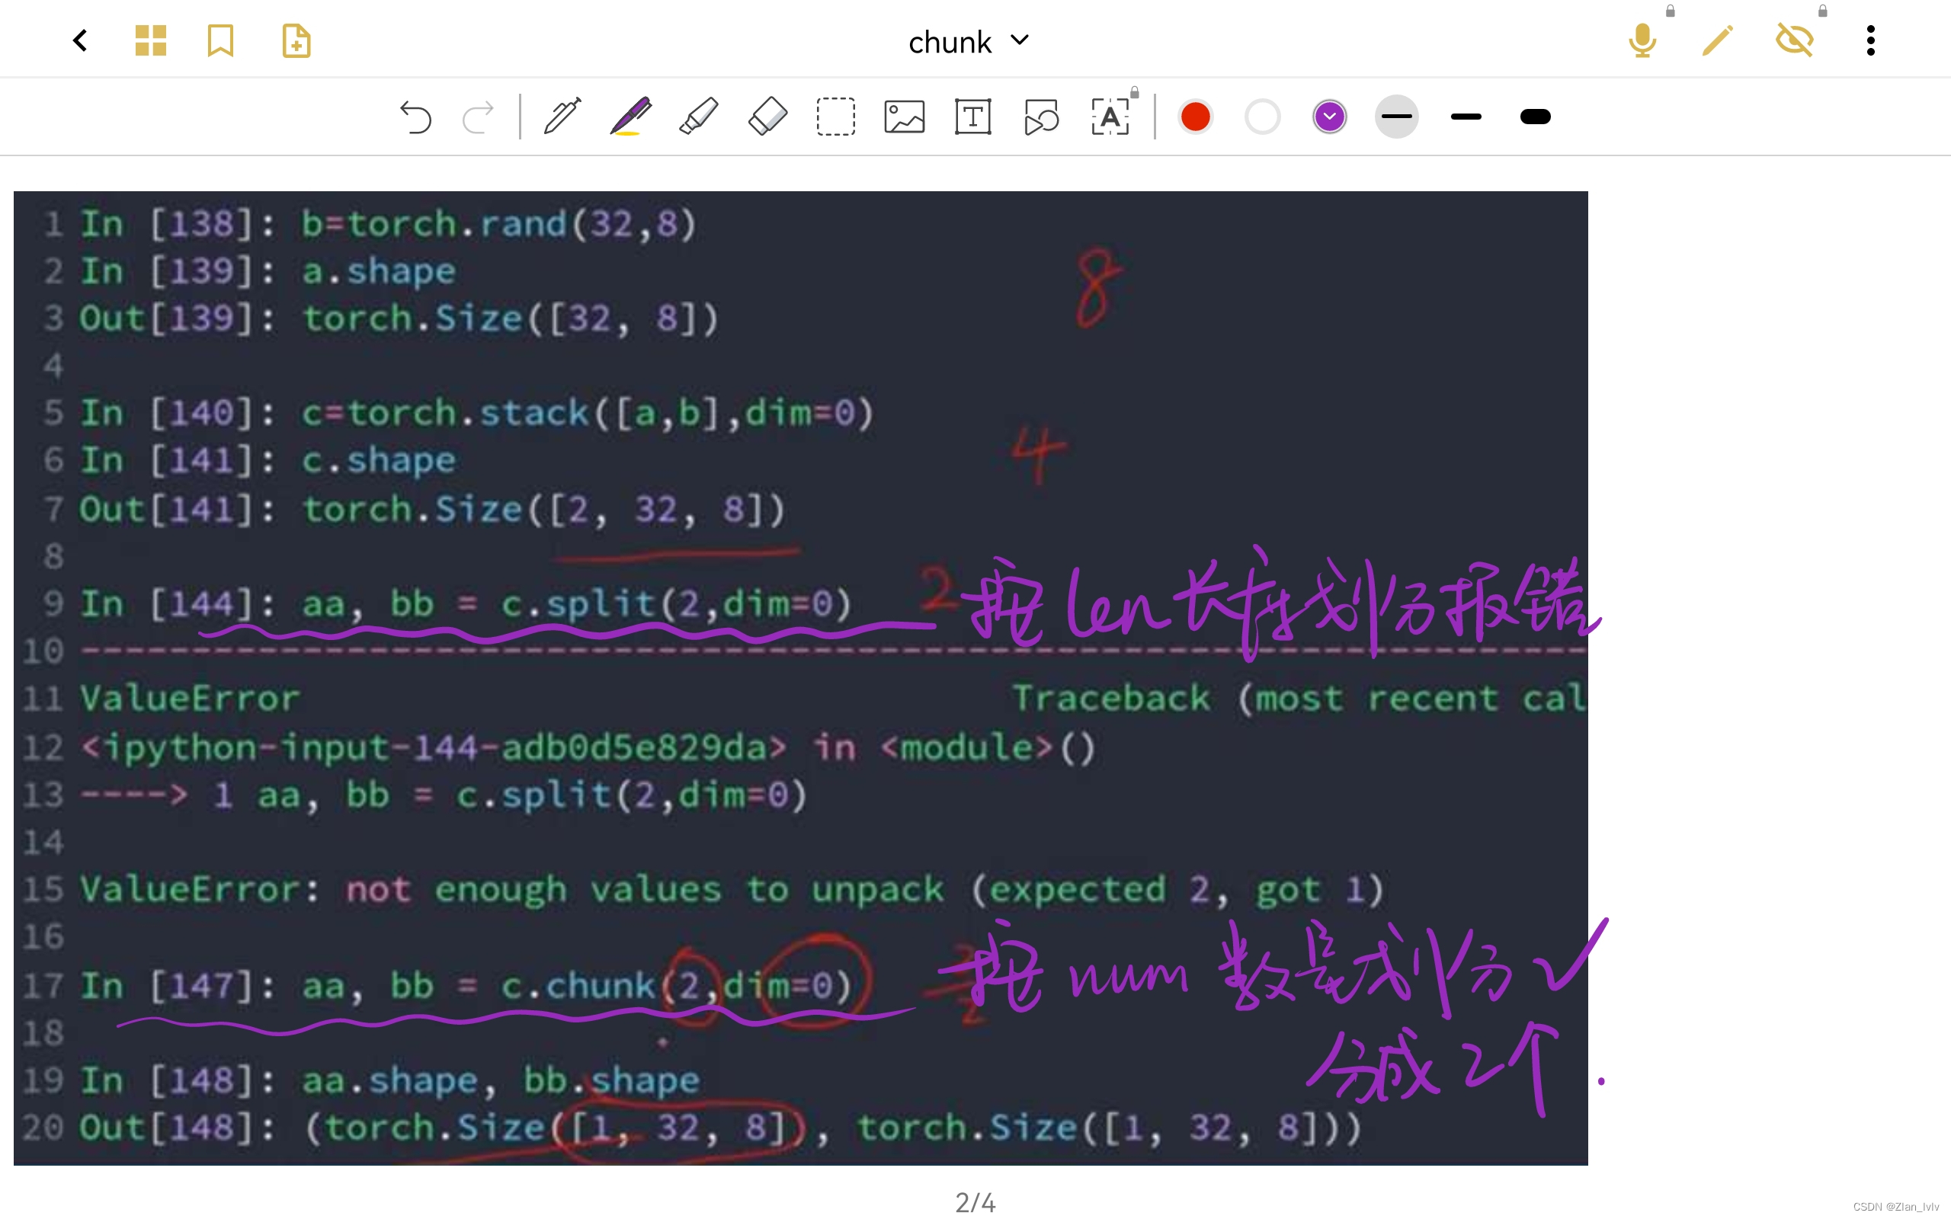Start audio recording with microphone
Screen dimensions: 1951x1219
1642,40
